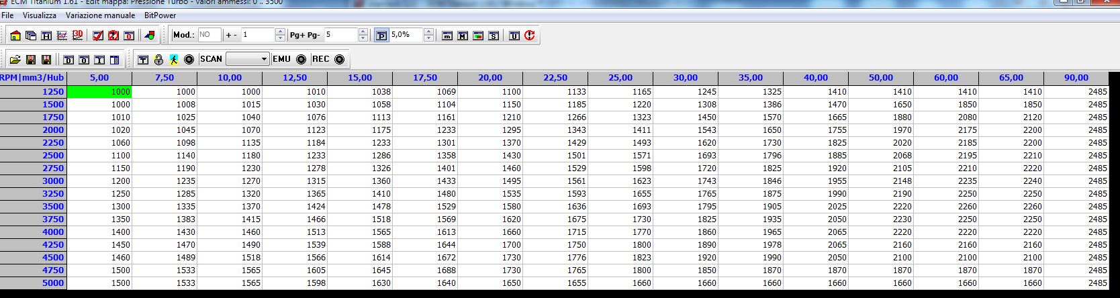
Task: Click the padlock icon
Action: click(158, 60)
